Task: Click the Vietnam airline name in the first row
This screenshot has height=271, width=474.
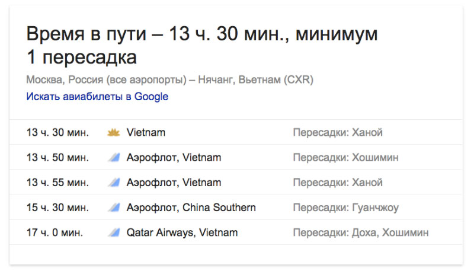Action: pos(146,133)
